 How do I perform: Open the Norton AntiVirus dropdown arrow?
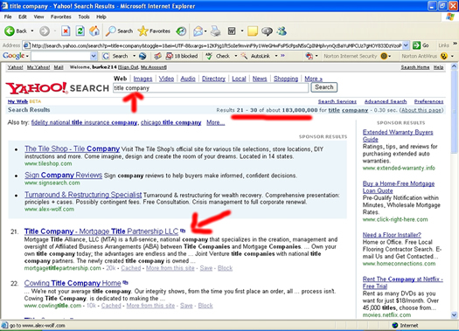pyautogui.click(x=452, y=56)
